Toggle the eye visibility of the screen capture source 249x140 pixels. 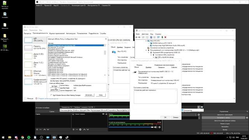point(103,114)
